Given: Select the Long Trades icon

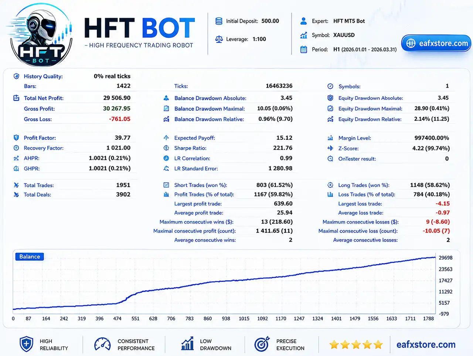Looking at the screenshot, I should tap(330, 185).
